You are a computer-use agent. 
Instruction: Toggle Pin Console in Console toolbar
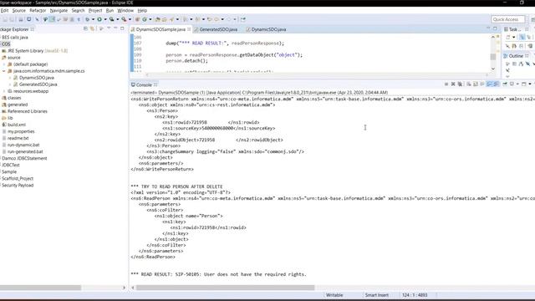point(505,84)
